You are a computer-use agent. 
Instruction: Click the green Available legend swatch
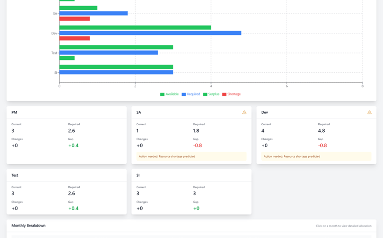point(162,94)
